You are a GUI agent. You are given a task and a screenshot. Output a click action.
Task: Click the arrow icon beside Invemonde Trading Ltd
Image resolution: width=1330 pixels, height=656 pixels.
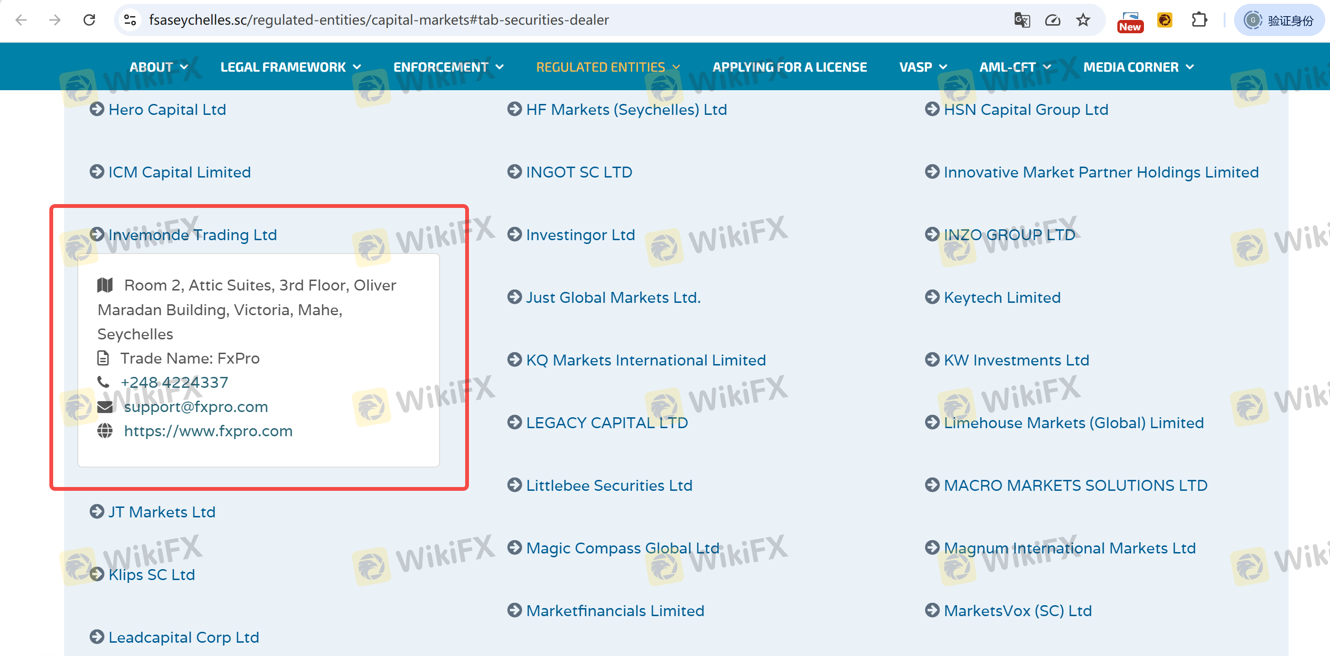(96, 234)
